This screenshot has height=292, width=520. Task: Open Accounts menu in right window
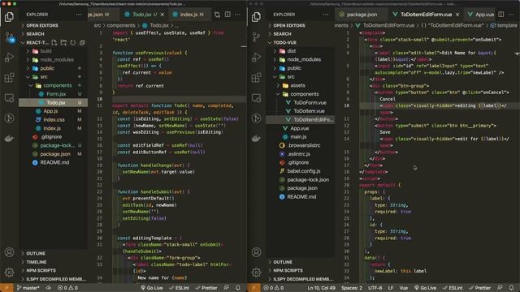coord(256,252)
